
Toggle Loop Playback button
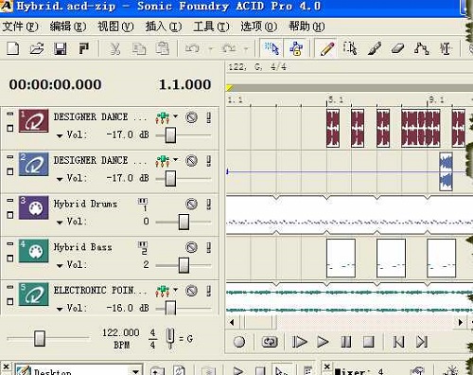270,342
